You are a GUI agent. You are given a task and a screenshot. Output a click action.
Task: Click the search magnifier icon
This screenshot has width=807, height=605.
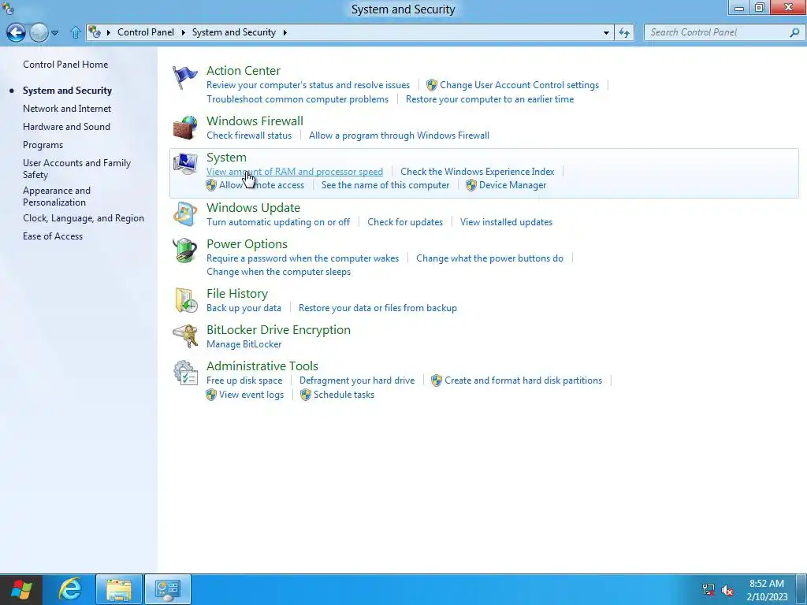(794, 32)
